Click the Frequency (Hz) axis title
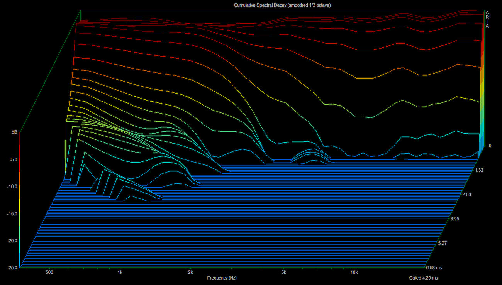The image size is (502, 285). click(222, 278)
